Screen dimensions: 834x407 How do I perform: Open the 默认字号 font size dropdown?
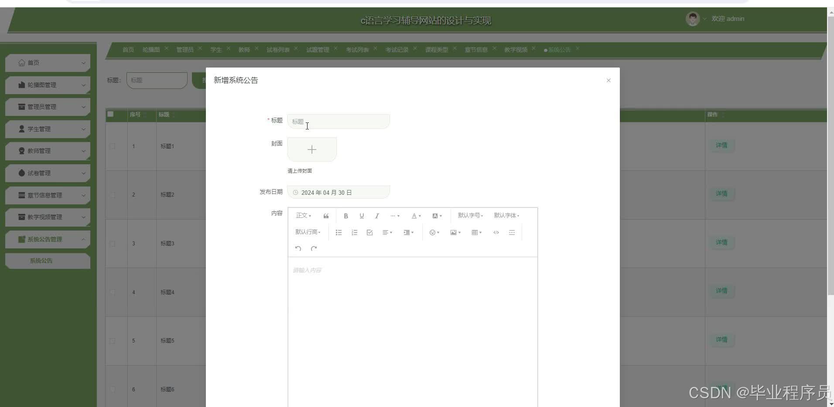click(x=470, y=216)
